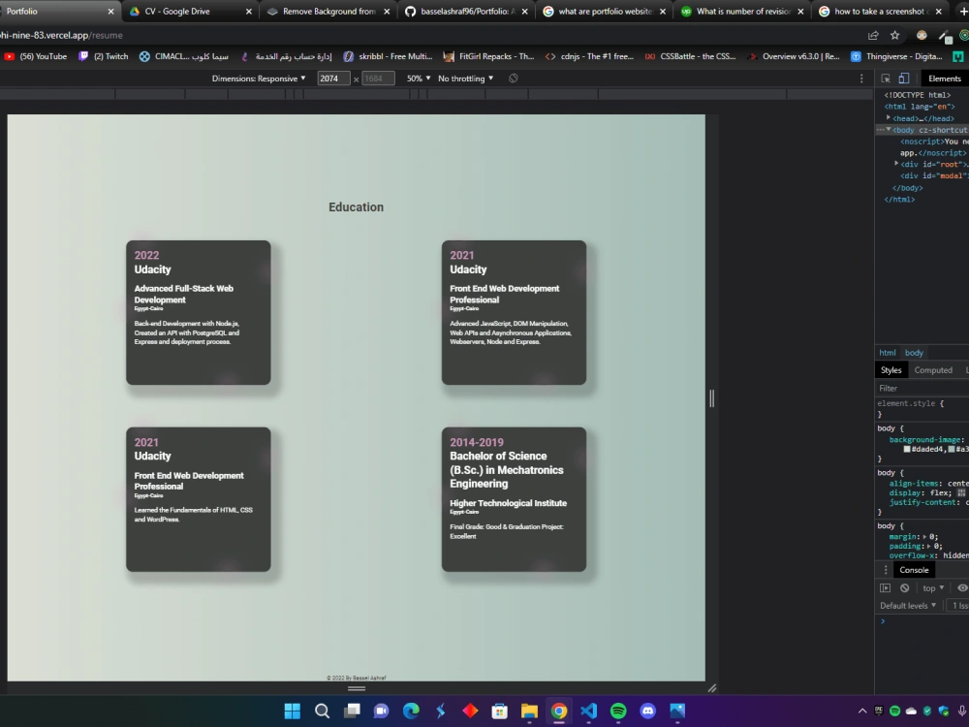Click the height input field

point(378,79)
